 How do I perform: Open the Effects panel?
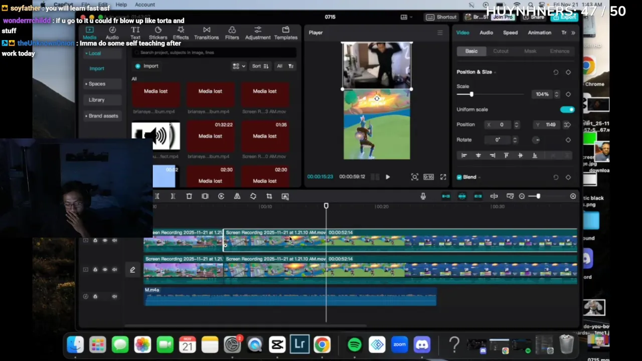pyautogui.click(x=181, y=33)
